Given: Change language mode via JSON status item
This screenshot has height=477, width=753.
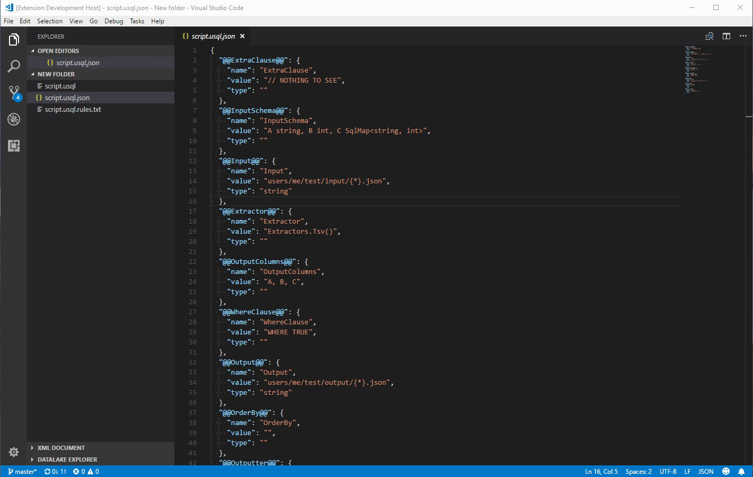Looking at the screenshot, I should point(705,471).
